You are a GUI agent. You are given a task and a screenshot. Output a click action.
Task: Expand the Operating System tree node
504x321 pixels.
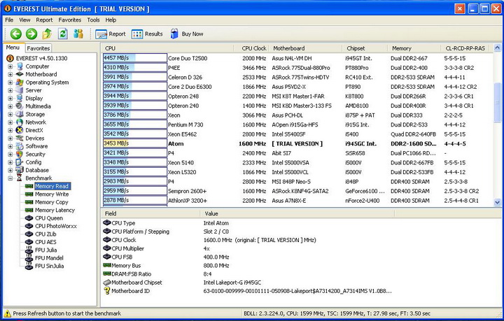pyautogui.click(x=10, y=83)
